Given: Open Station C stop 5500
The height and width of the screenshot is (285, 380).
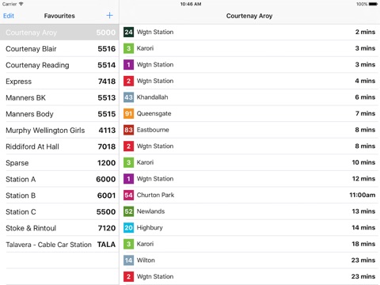Looking at the screenshot, I should [x=59, y=212].
